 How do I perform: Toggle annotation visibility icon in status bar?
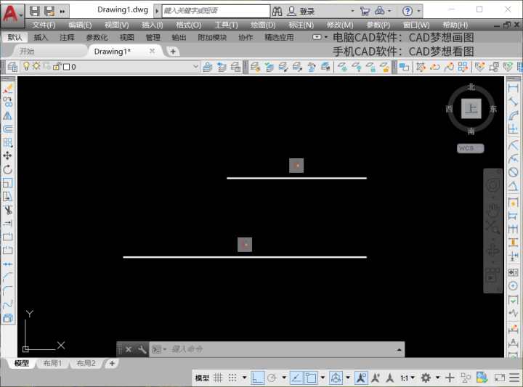coord(361,378)
